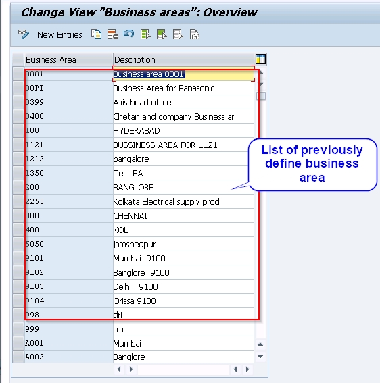
Task: Click the Select Block icon
Action: click(162, 34)
